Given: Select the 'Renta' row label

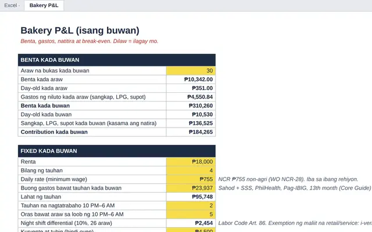Looking at the screenshot, I should [x=28, y=162].
